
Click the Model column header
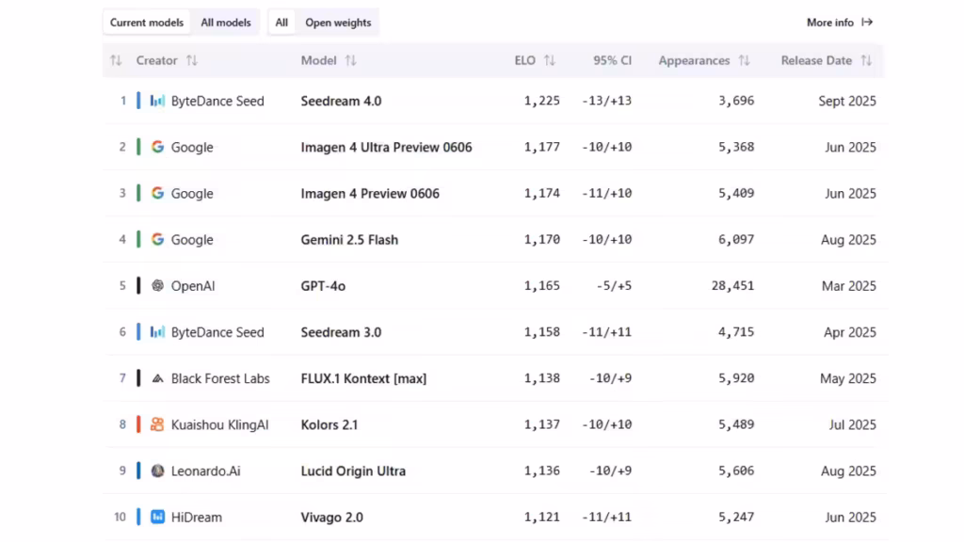[318, 60]
